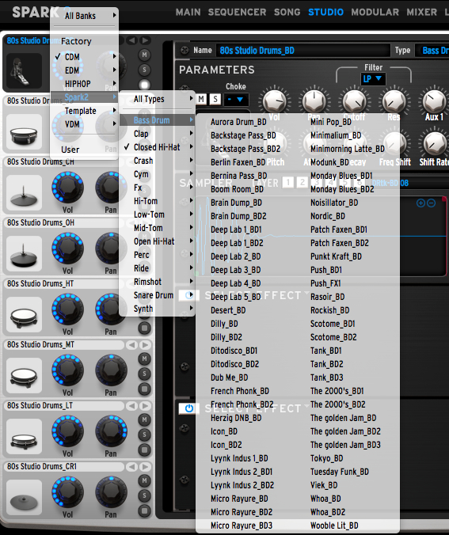Select sampler layer 2 button
This screenshot has height=535, width=449.
tap(303, 183)
